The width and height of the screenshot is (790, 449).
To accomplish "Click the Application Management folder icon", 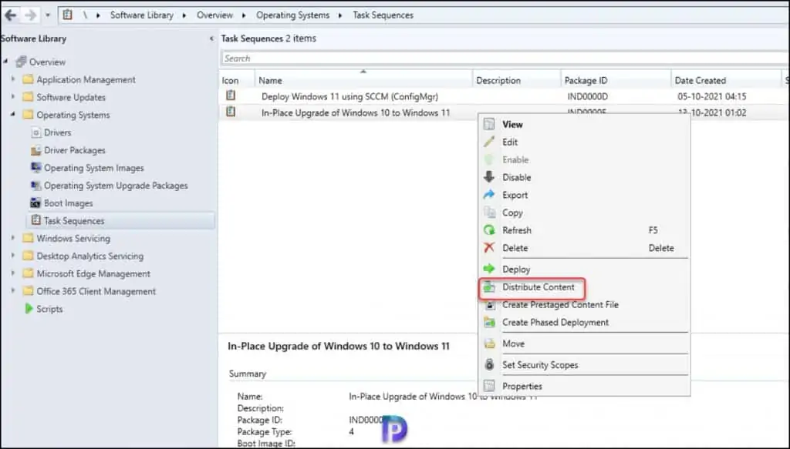I will [x=29, y=79].
